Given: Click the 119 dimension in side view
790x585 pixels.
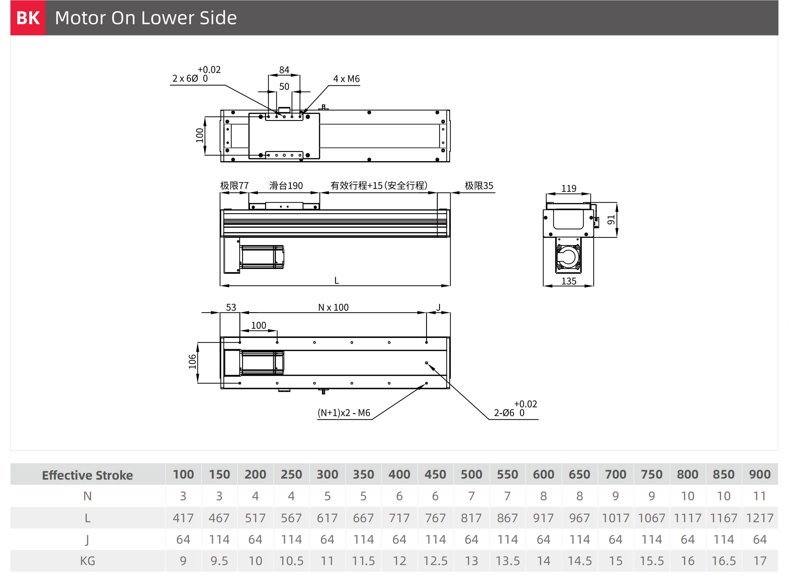Looking at the screenshot, I should point(569,188).
